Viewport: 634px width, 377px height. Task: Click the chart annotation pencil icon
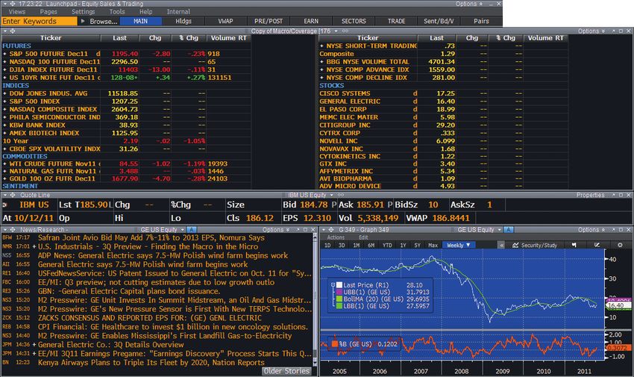[x=597, y=245]
